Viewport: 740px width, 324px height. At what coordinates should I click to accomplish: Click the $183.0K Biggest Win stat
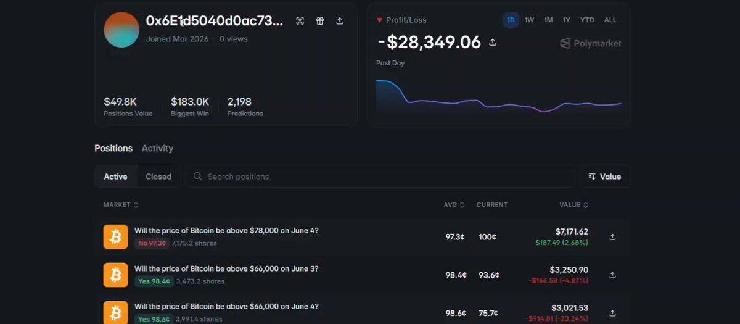pyautogui.click(x=190, y=106)
